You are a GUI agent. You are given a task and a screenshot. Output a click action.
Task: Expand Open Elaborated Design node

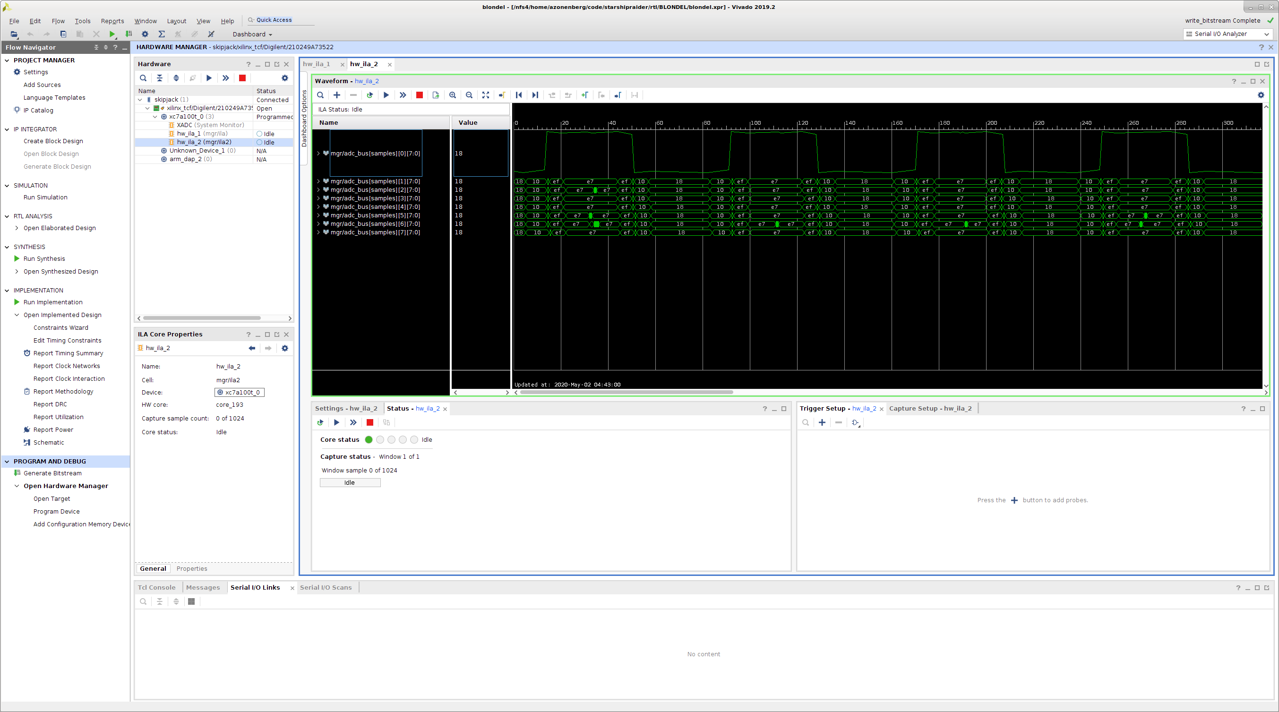click(17, 228)
